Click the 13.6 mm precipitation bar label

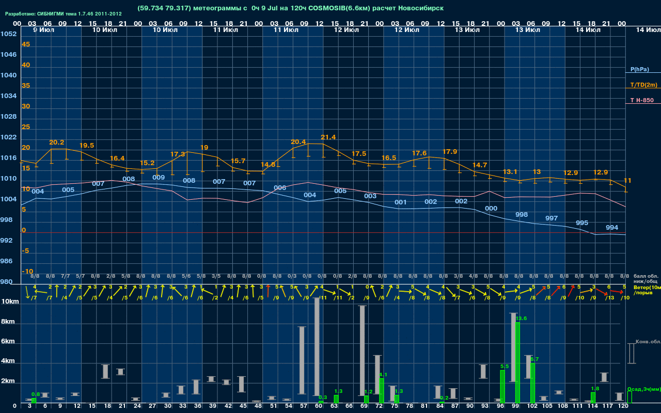point(521,319)
